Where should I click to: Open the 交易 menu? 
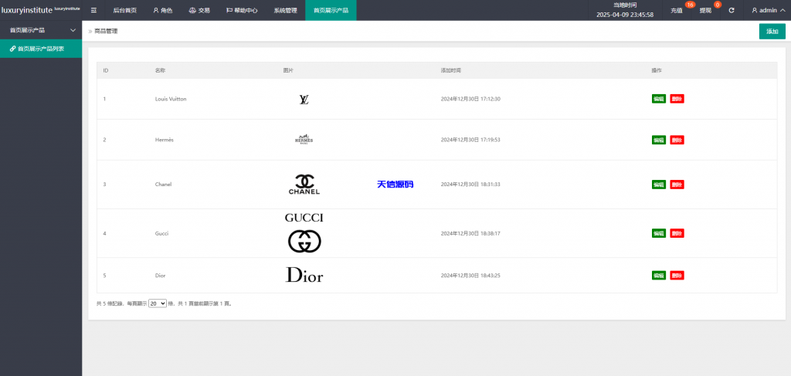click(x=199, y=10)
